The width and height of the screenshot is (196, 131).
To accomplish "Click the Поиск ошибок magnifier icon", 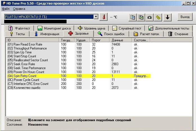I will coord(100,34).
